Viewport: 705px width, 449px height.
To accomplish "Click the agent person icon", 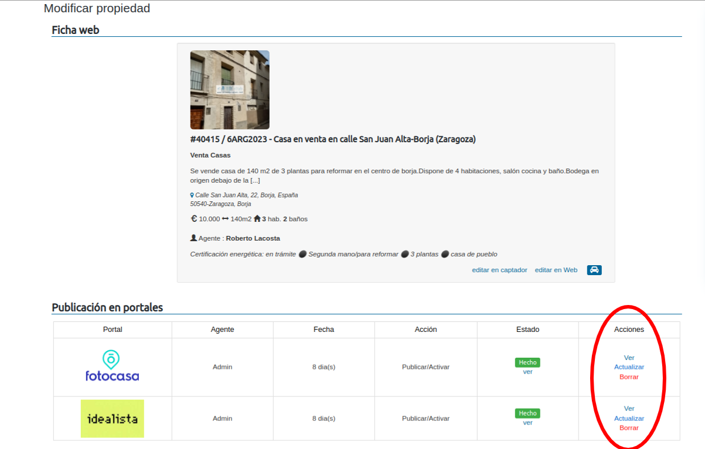I will (193, 238).
